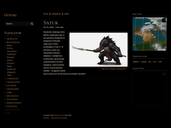Image resolution: width=171 pixels, height=128 pixels.
Task: Expand the Technika folder chevron
Action: (5, 106)
